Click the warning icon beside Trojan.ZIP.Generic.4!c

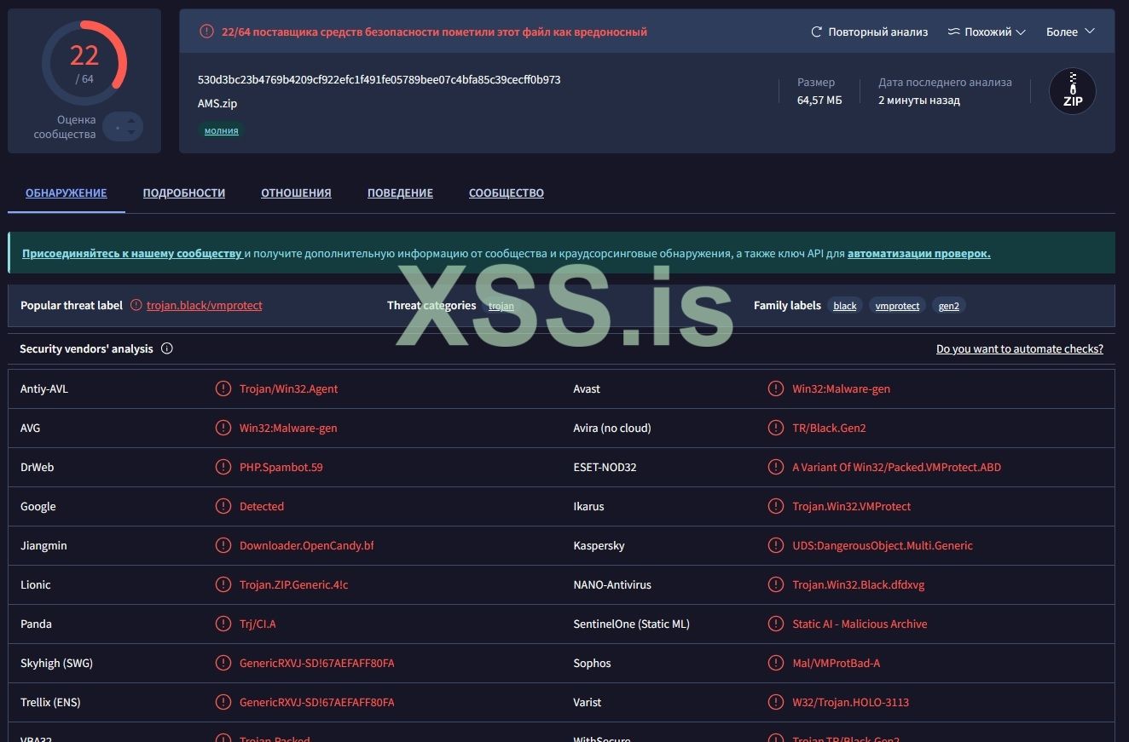point(223,584)
